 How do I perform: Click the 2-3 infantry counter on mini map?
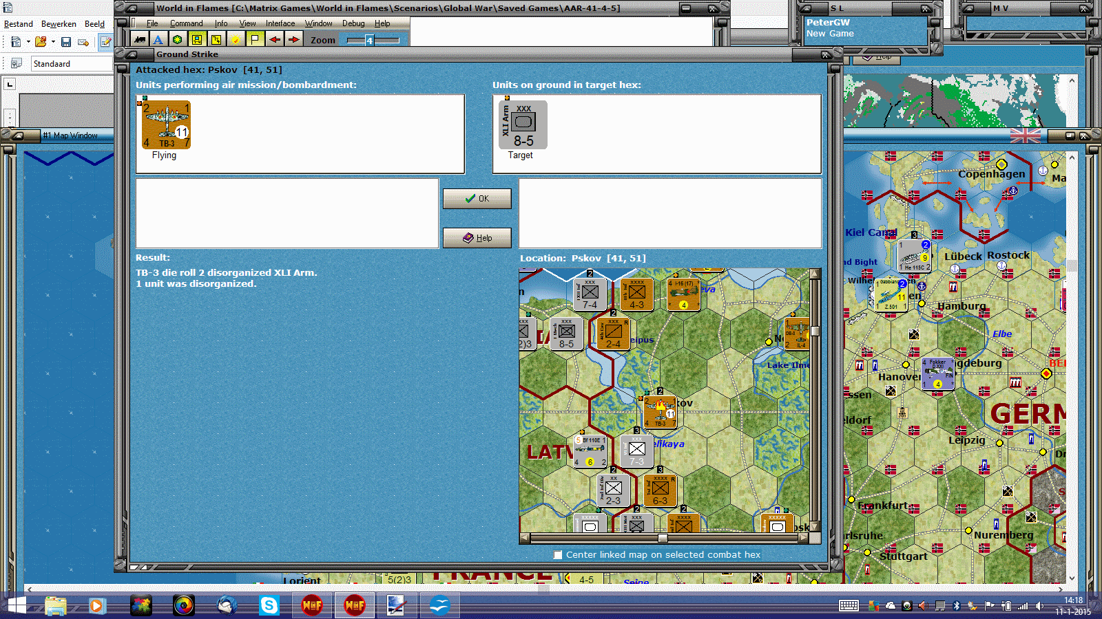click(x=613, y=490)
